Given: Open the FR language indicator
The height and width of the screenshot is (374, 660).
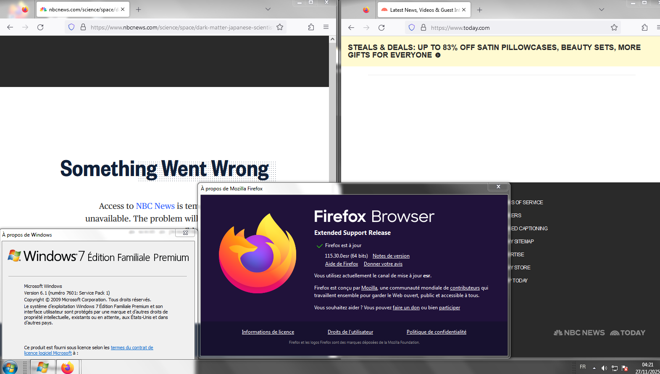Looking at the screenshot, I should (583, 367).
